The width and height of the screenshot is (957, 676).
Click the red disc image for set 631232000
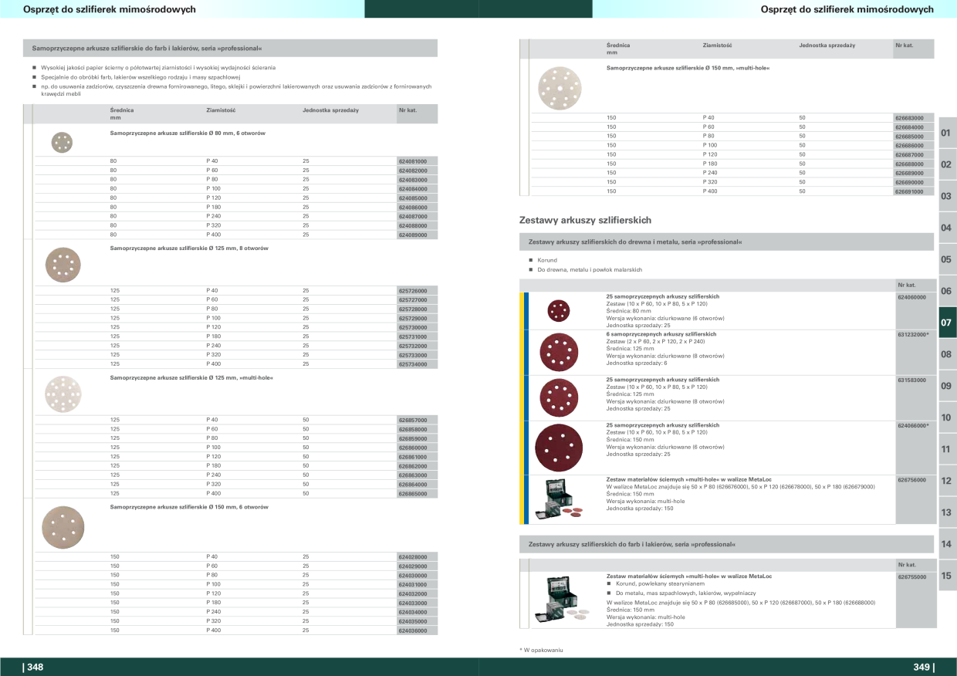click(558, 352)
